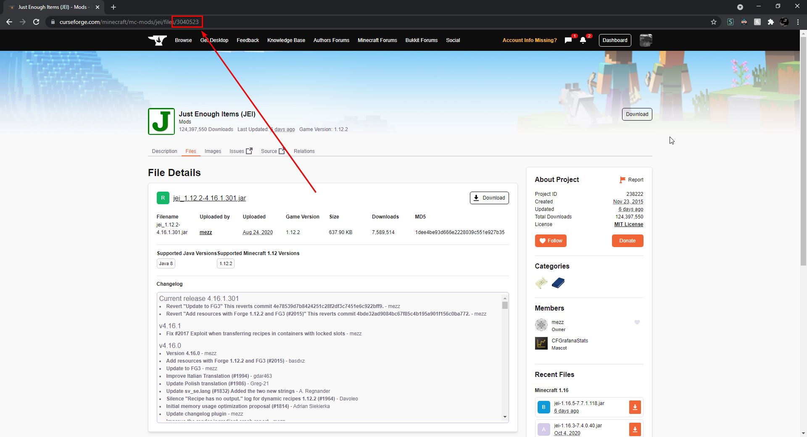Click the user avatar in header
807x437 pixels.
point(646,40)
